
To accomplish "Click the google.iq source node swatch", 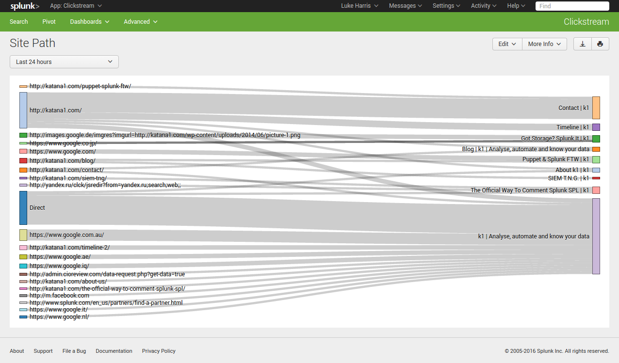I will coord(23,266).
